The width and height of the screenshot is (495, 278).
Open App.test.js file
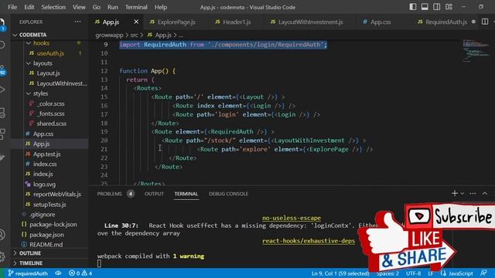click(46, 154)
